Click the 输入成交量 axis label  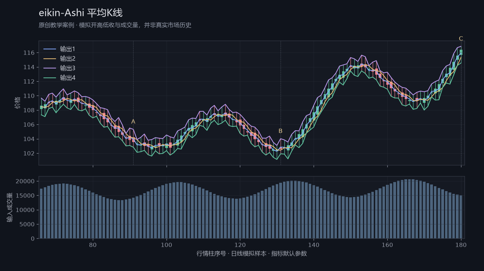[x=10, y=207]
